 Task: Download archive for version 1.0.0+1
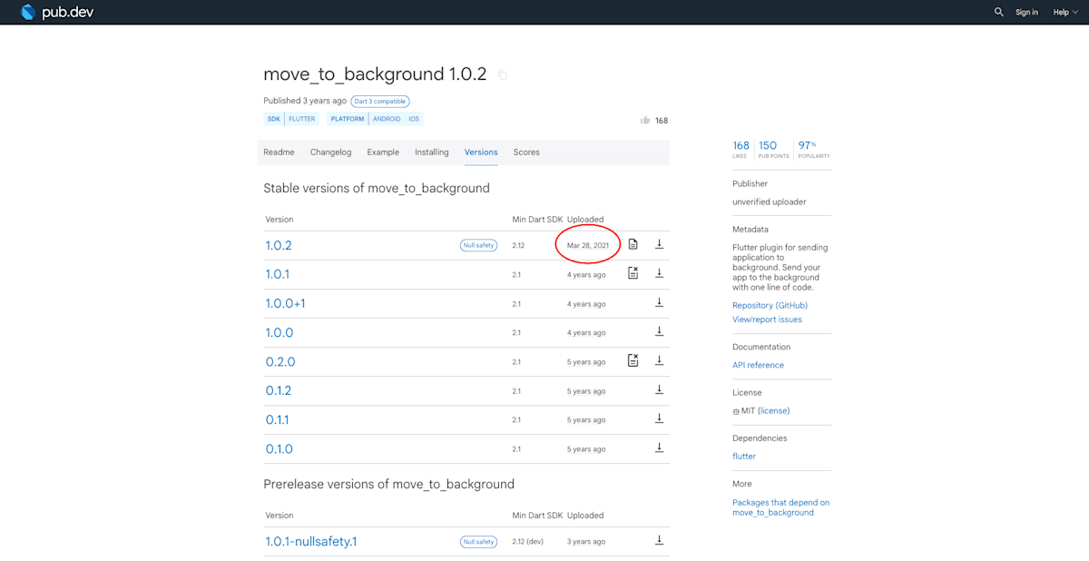pyautogui.click(x=660, y=302)
